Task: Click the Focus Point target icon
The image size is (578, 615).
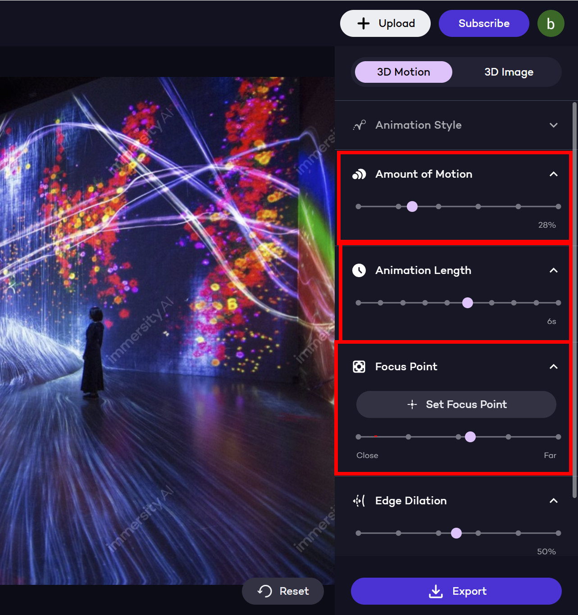Action: tap(359, 367)
